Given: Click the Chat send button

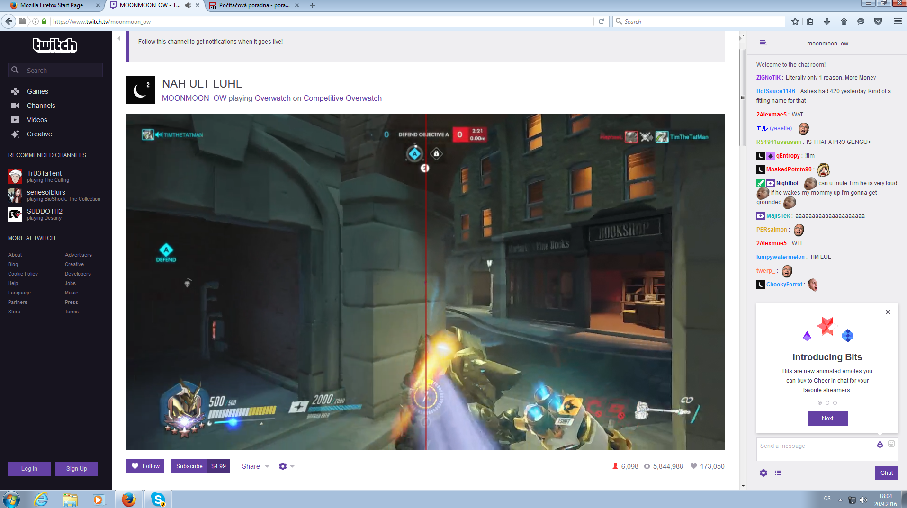Looking at the screenshot, I should tap(887, 473).
